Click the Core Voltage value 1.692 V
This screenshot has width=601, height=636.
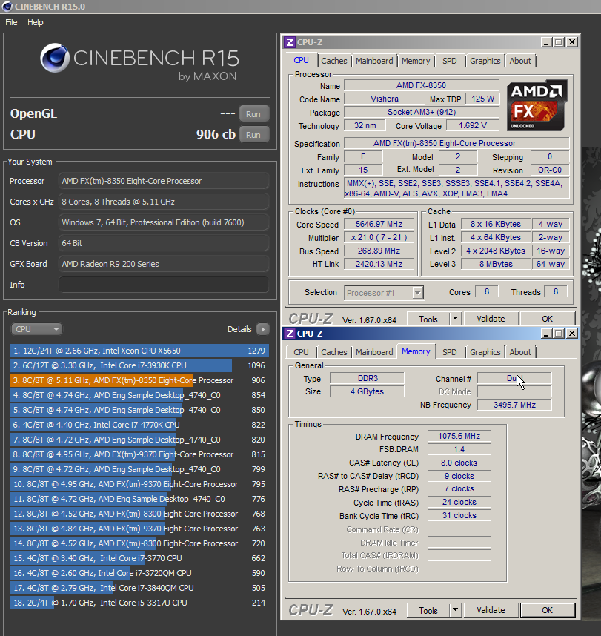473,126
